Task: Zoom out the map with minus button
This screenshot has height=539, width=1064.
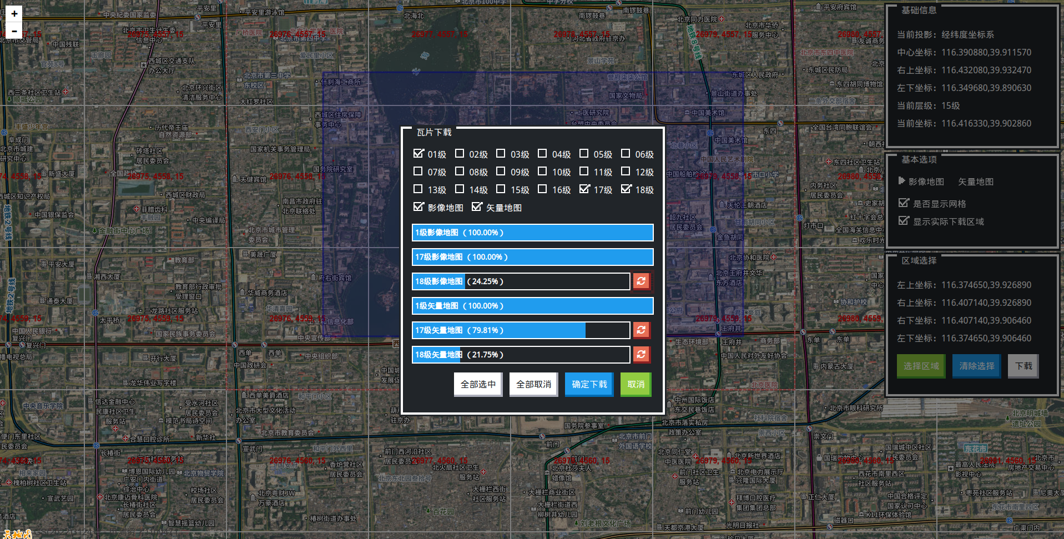Action: (14, 31)
